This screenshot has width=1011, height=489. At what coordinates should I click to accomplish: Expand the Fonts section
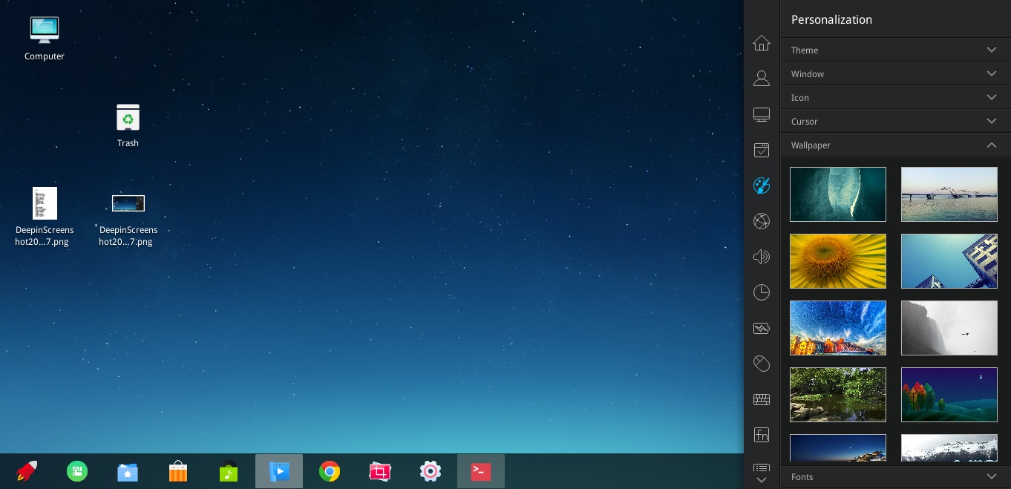pyautogui.click(x=894, y=477)
